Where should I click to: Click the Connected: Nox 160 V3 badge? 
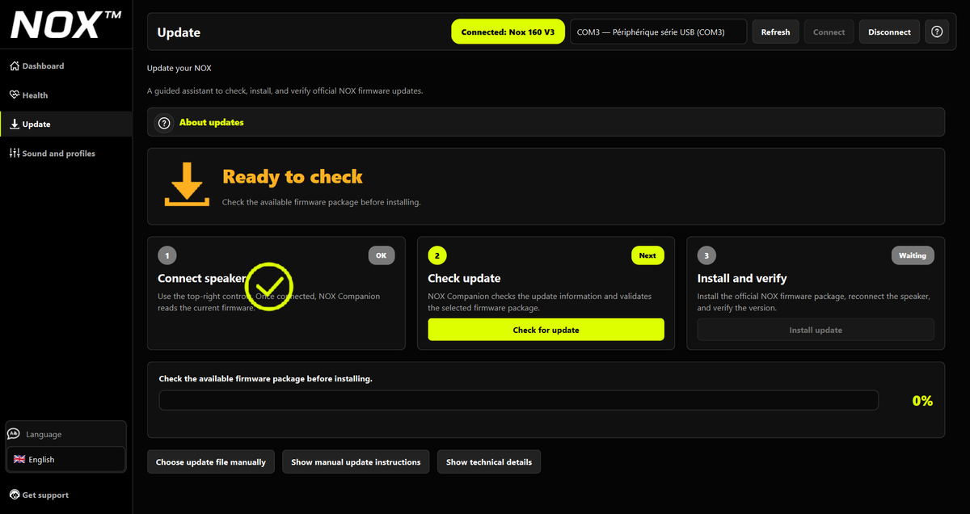pyautogui.click(x=508, y=32)
